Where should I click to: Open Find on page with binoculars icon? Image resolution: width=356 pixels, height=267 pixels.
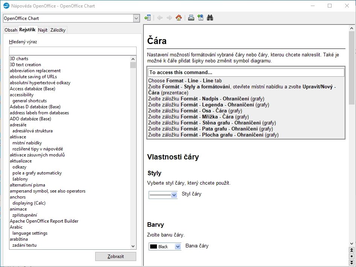pyautogui.click(x=210, y=17)
